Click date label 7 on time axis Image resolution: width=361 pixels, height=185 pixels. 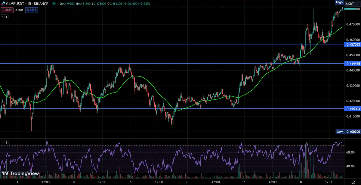coord(244,182)
